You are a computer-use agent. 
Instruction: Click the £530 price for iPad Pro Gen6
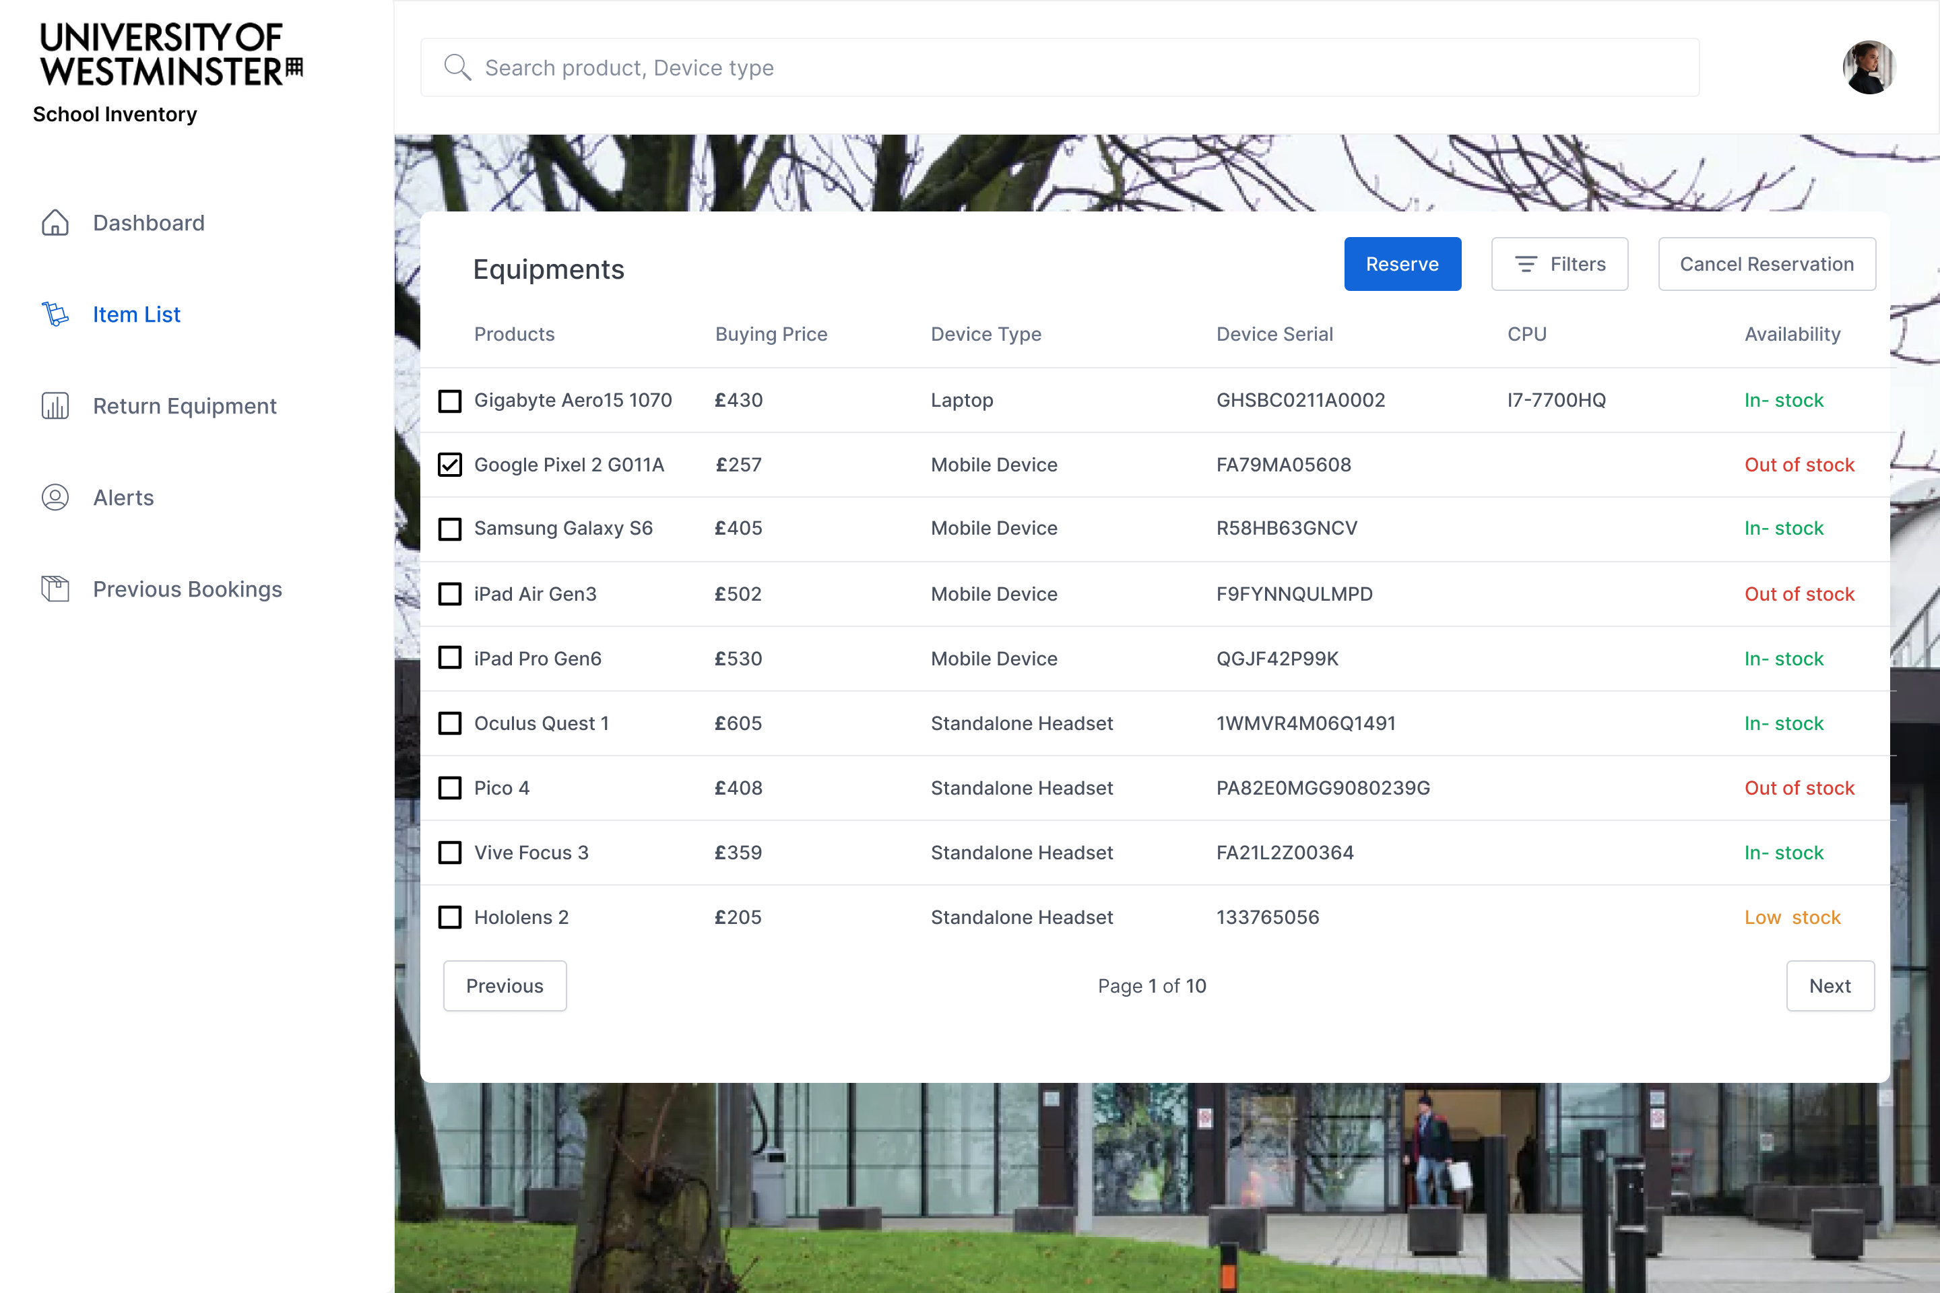point(738,658)
